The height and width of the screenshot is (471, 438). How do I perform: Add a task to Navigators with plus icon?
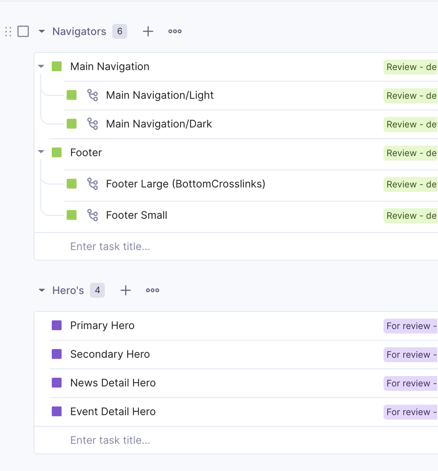coord(148,32)
